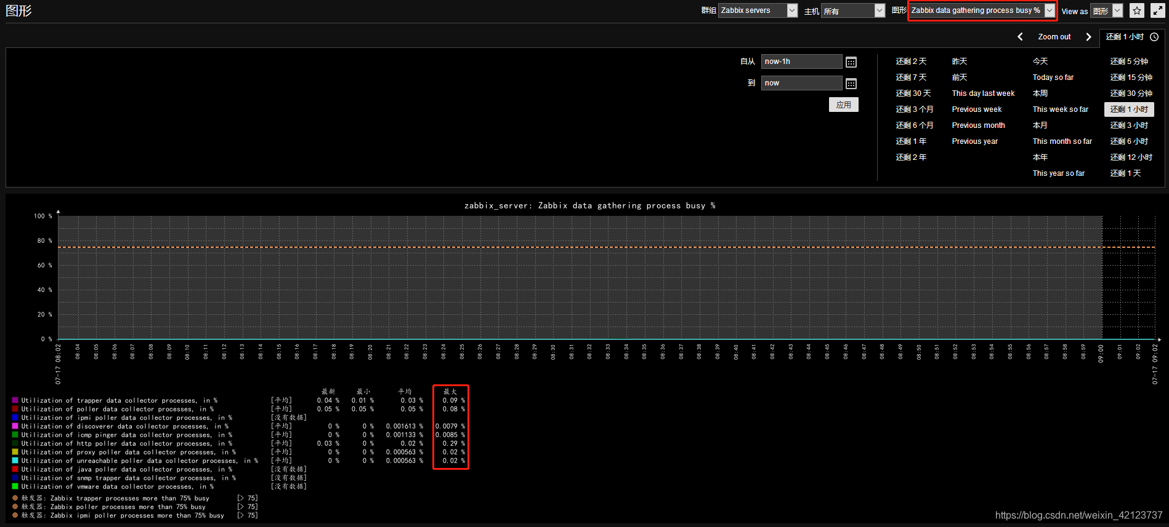
Task: Click the To input field now
Action: [x=801, y=83]
